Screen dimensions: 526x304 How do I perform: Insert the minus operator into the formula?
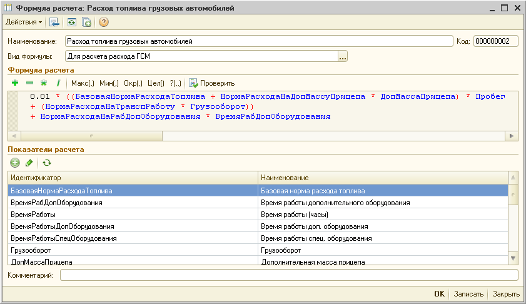[29, 83]
